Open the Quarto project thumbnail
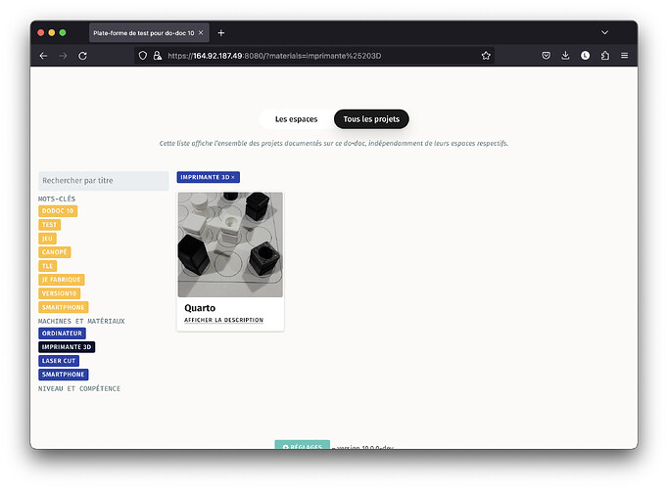This screenshot has width=668, height=489. tap(230, 244)
